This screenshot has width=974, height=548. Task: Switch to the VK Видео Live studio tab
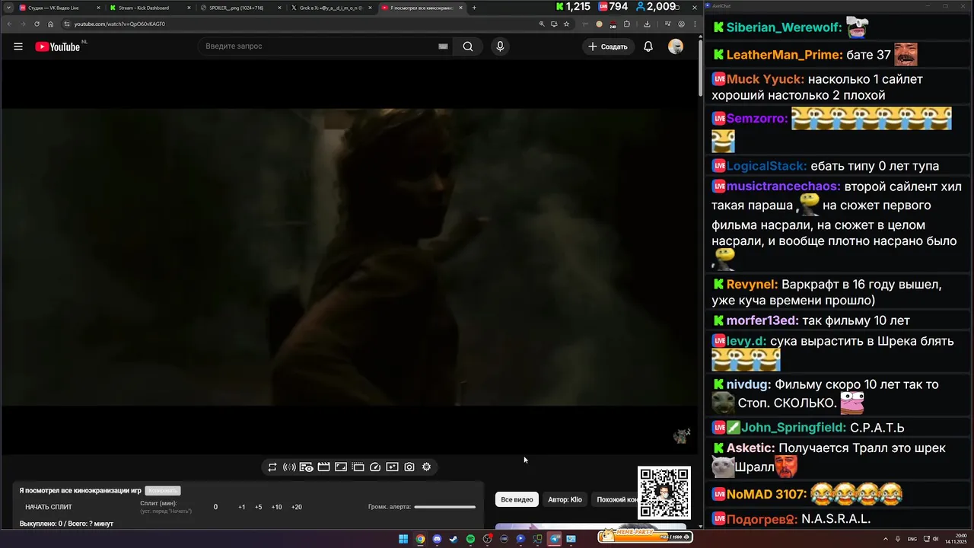pyautogui.click(x=59, y=8)
